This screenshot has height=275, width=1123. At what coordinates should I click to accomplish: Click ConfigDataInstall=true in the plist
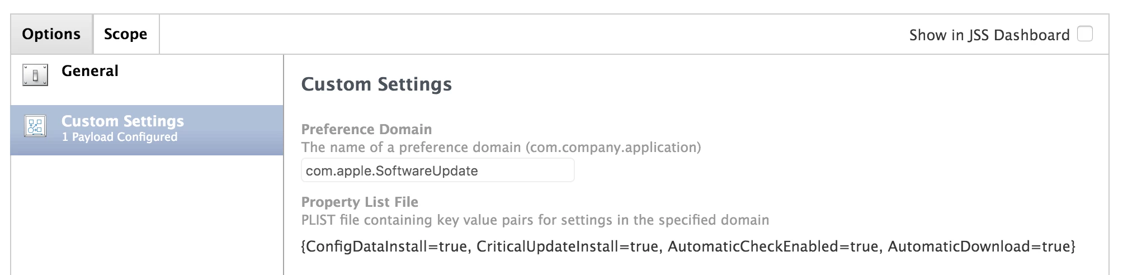pyautogui.click(x=386, y=246)
